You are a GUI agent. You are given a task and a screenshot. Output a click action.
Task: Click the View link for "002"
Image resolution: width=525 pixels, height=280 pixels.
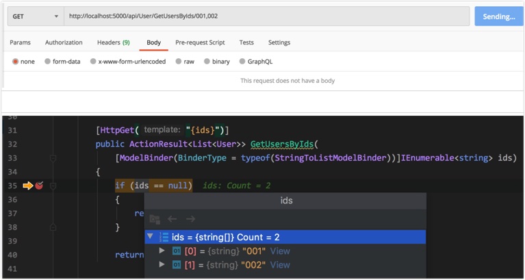click(280, 265)
